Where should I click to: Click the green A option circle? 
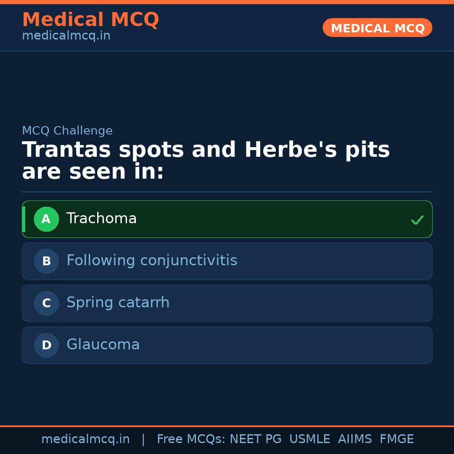[46, 219]
